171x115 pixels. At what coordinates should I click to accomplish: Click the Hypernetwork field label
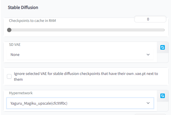21,93
